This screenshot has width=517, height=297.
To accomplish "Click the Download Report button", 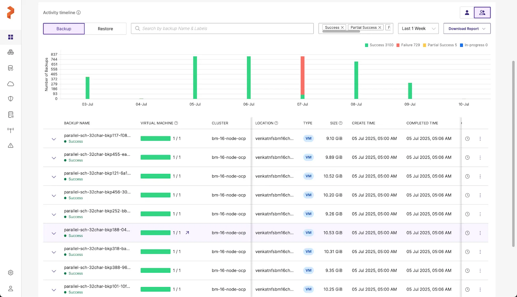I will [x=467, y=29].
